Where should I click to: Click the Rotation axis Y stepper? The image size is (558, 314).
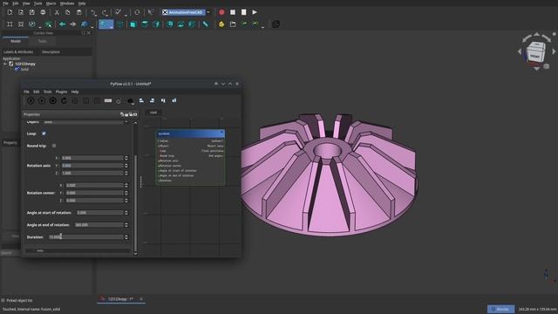tap(126, 166)
